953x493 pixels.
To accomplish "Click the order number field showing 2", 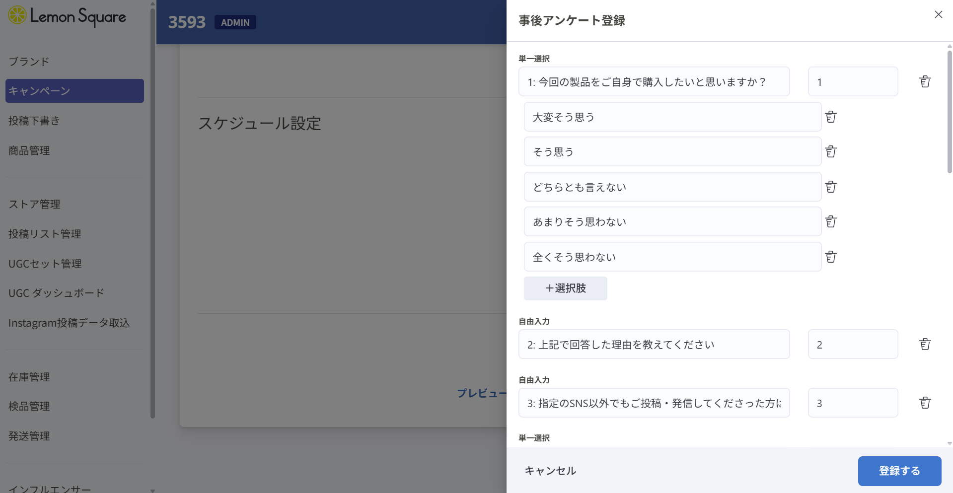I will point(852,345).
